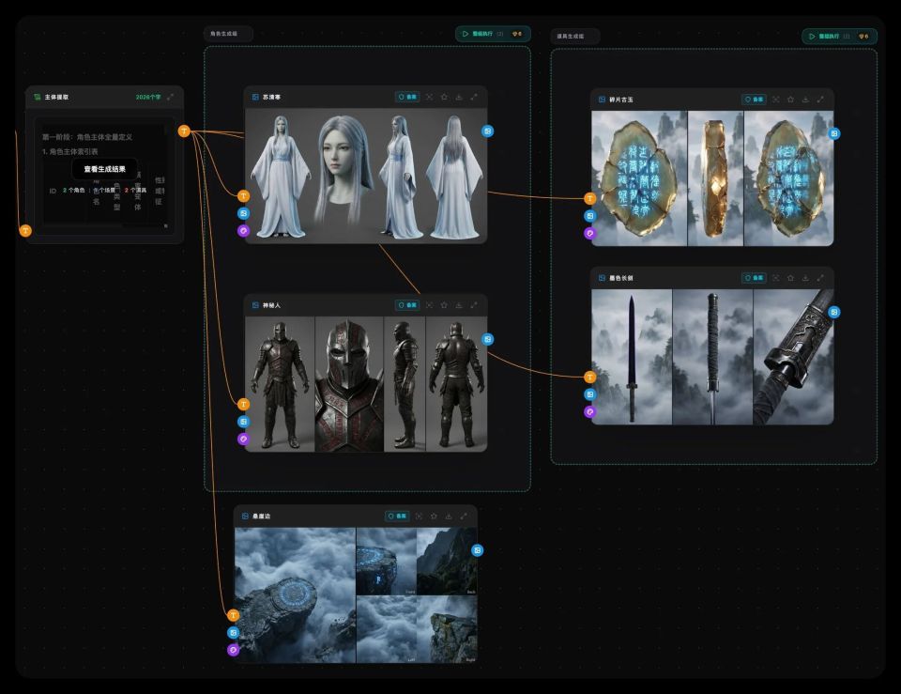
Task: Click the 主体提取 node title
Action: [56, 97]
